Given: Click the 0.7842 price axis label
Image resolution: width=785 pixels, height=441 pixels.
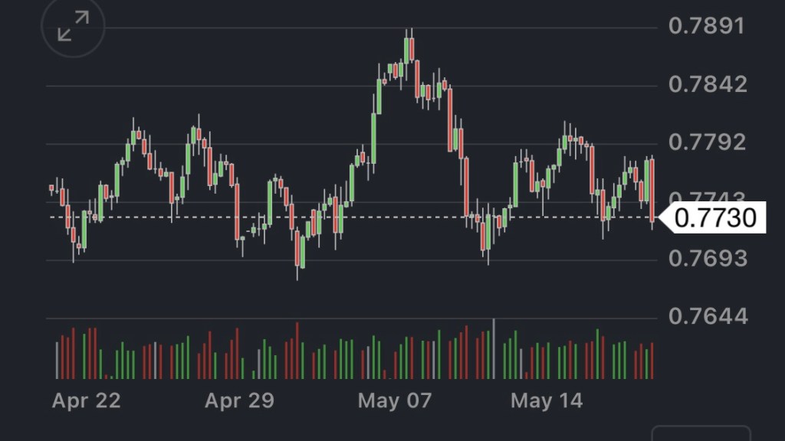Looking at the screenshot, I should pos(708,84).
